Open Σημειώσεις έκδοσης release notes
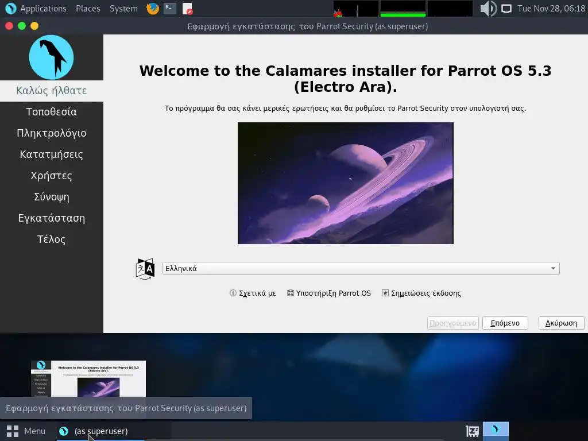 tap(421, 293)
